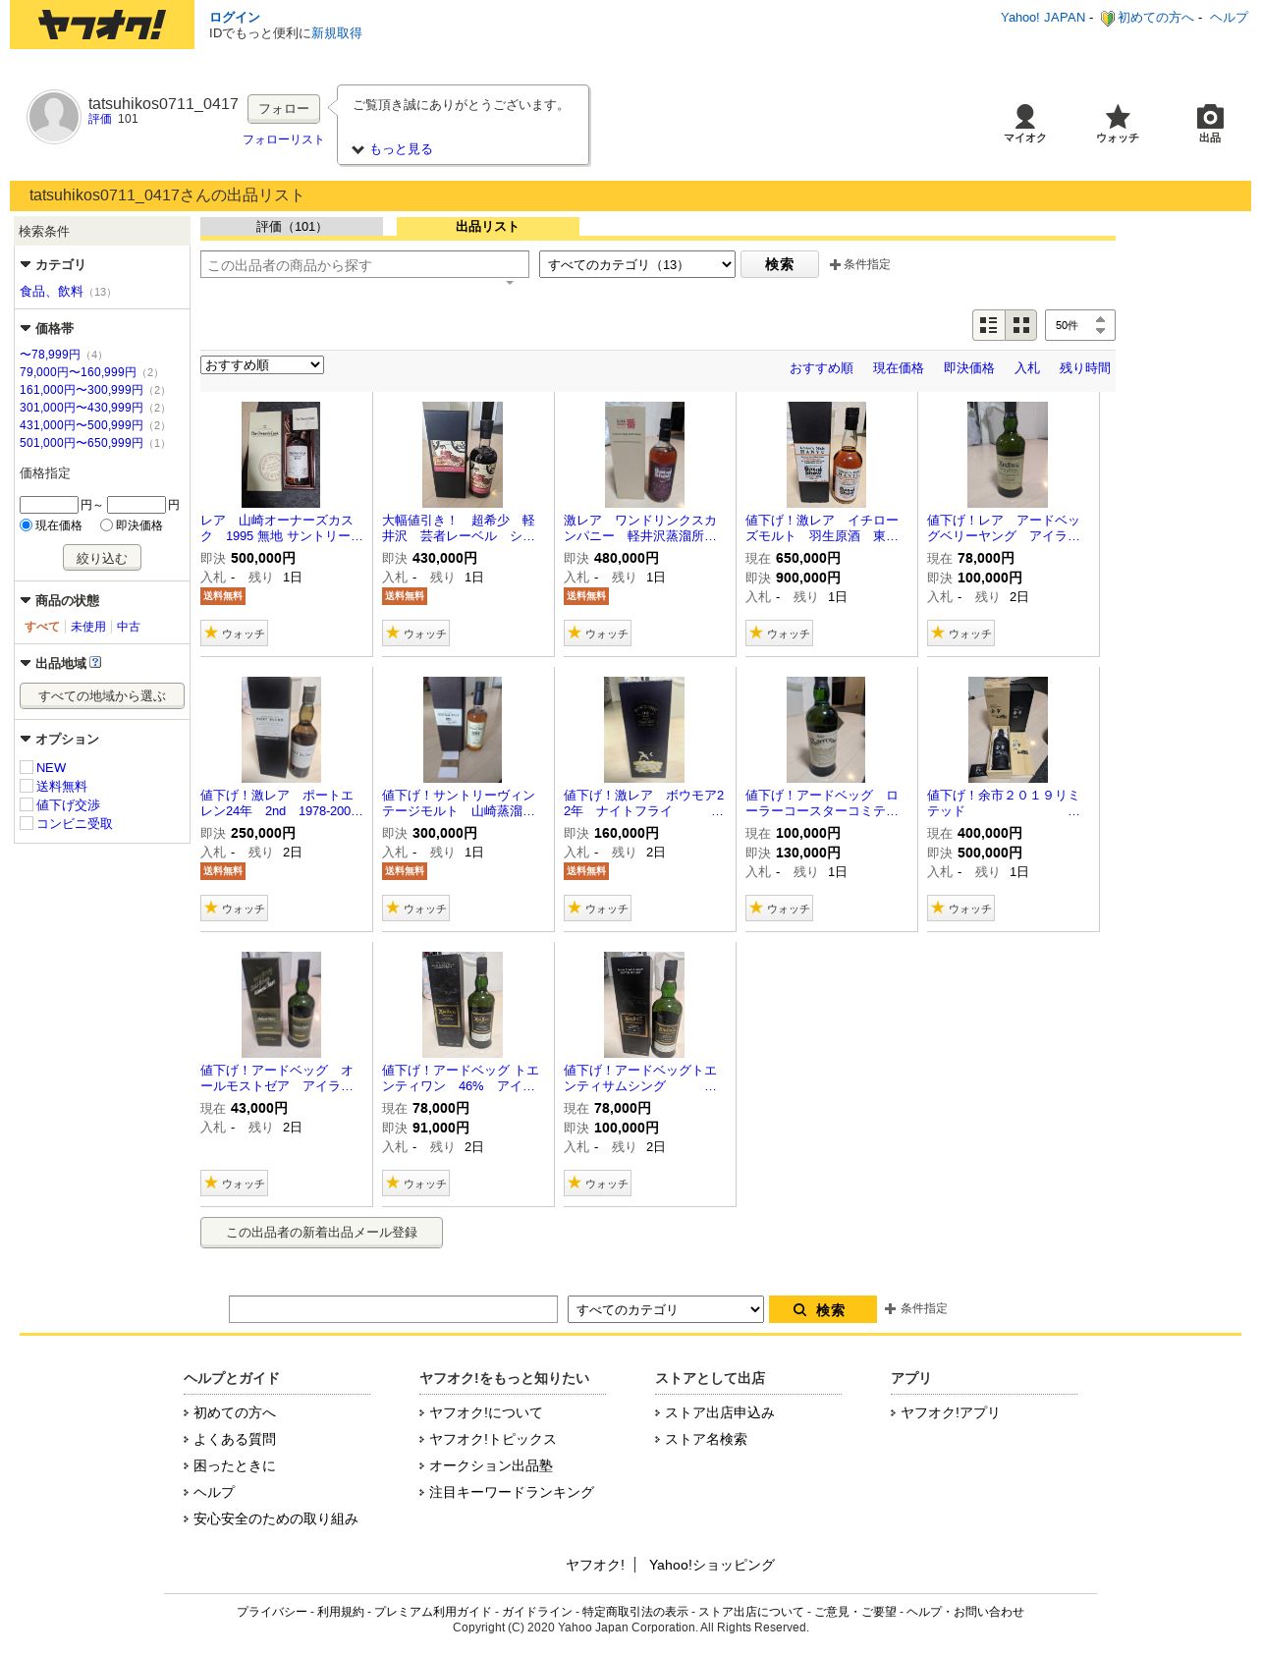Image resolution: width=1261 pixels, height=1655 pixels.
Task: Watch the ボウモア22年 160,000円 item
Action: tap(597, 909)
